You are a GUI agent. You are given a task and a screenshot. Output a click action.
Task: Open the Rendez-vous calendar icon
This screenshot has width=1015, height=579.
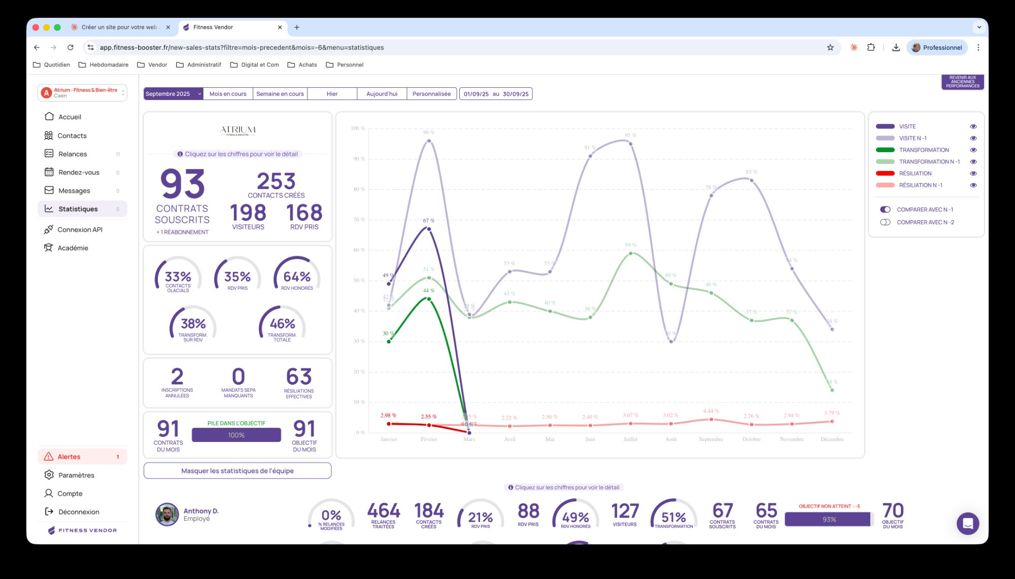48,172
